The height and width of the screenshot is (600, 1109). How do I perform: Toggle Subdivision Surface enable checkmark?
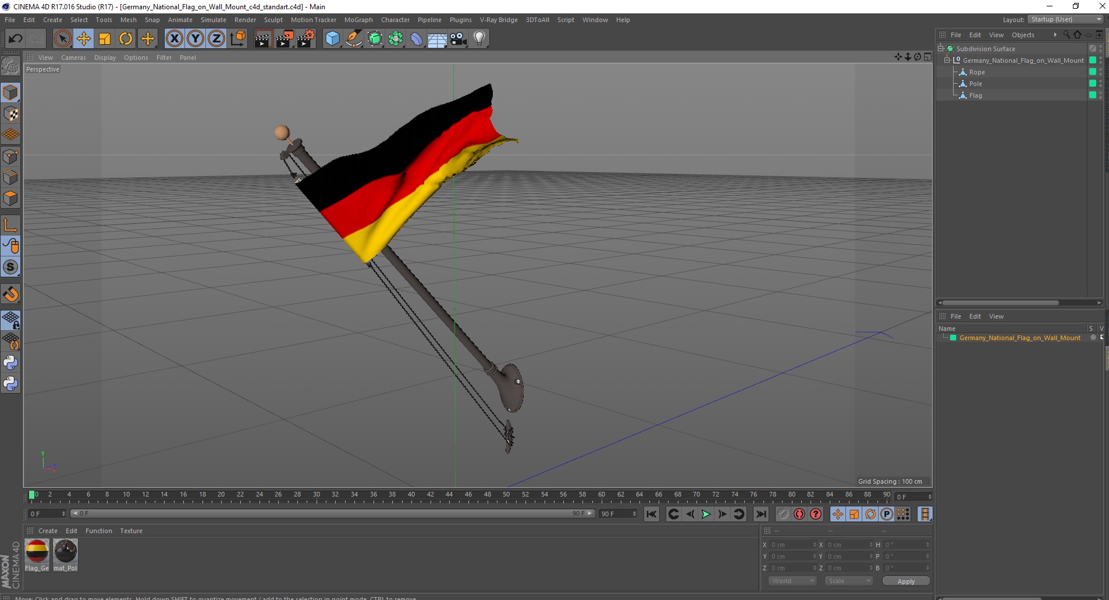1093,49
